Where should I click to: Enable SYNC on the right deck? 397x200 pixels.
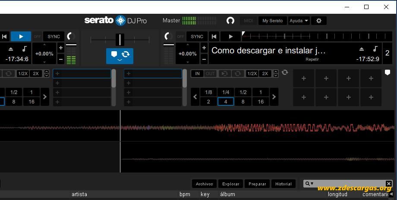(x=197, y=37)
